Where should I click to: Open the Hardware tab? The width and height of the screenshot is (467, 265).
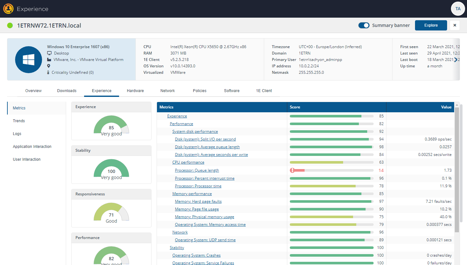point(135,91)
